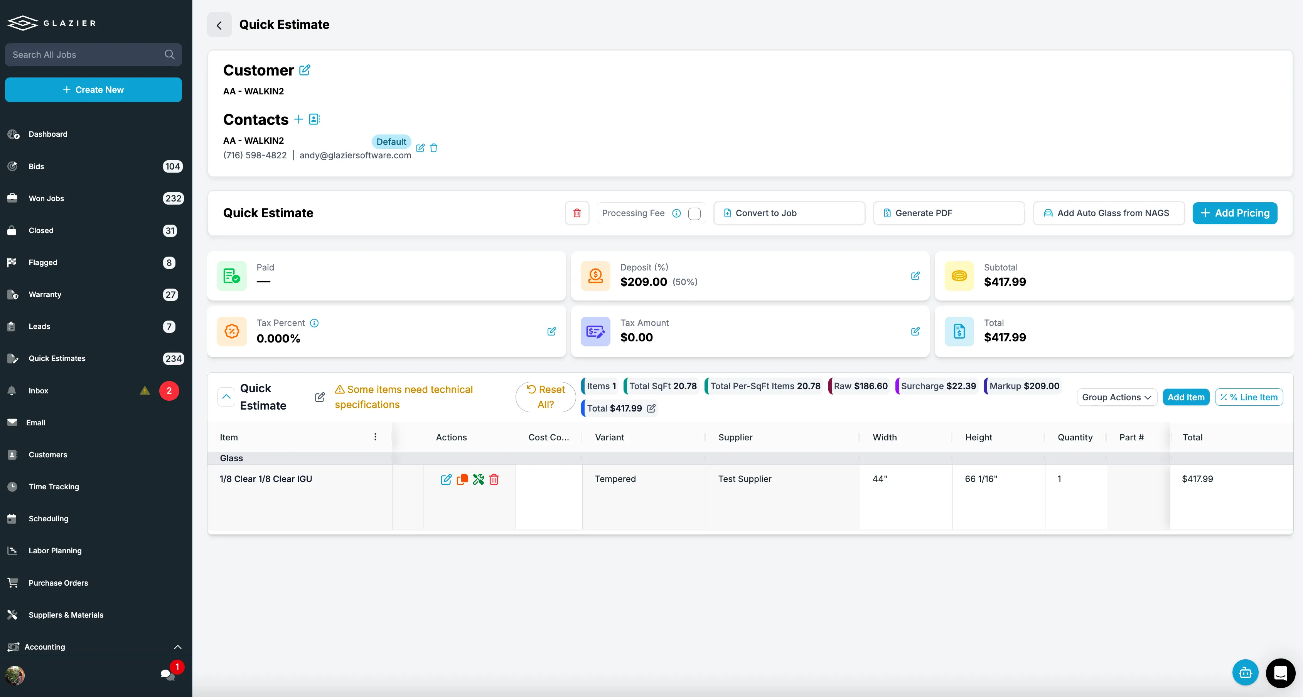1303x697 pixels.
Task: Delete the AA - WALKIN2 contact
Action: click(x=433, y=148)
